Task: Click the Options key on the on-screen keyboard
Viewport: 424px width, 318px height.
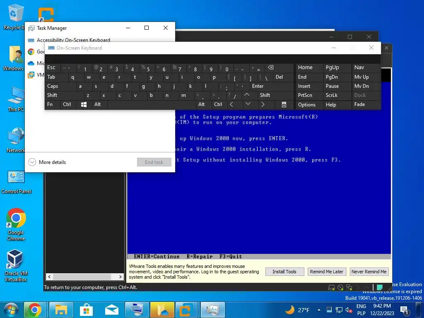Action: (x=309, y=105)
